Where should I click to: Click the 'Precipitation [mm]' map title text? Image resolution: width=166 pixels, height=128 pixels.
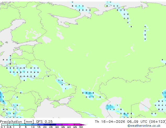(x=17, y=122)
